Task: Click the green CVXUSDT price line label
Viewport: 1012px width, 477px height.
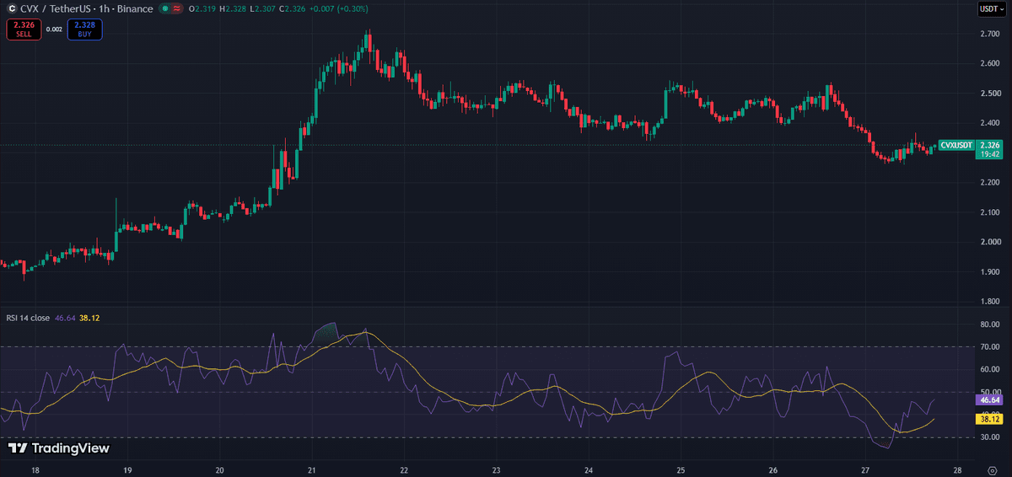Action: click(956, 146)
